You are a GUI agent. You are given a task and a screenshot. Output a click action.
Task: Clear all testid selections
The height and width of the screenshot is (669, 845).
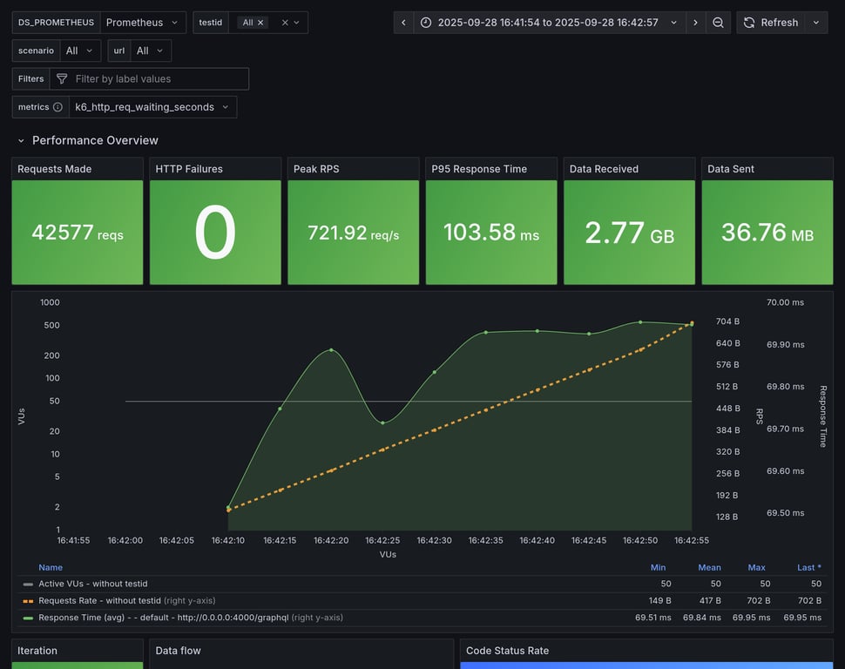coord(285,23)
